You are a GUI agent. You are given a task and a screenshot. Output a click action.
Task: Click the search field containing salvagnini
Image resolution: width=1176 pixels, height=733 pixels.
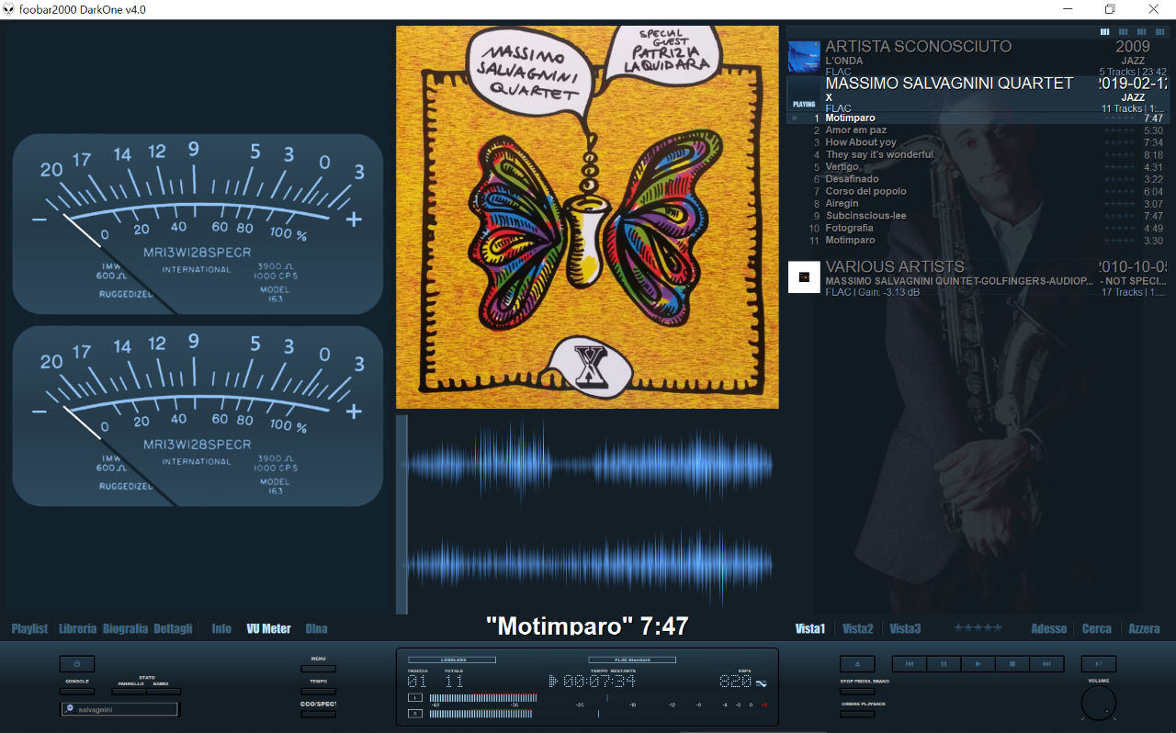tap(120, 709)
